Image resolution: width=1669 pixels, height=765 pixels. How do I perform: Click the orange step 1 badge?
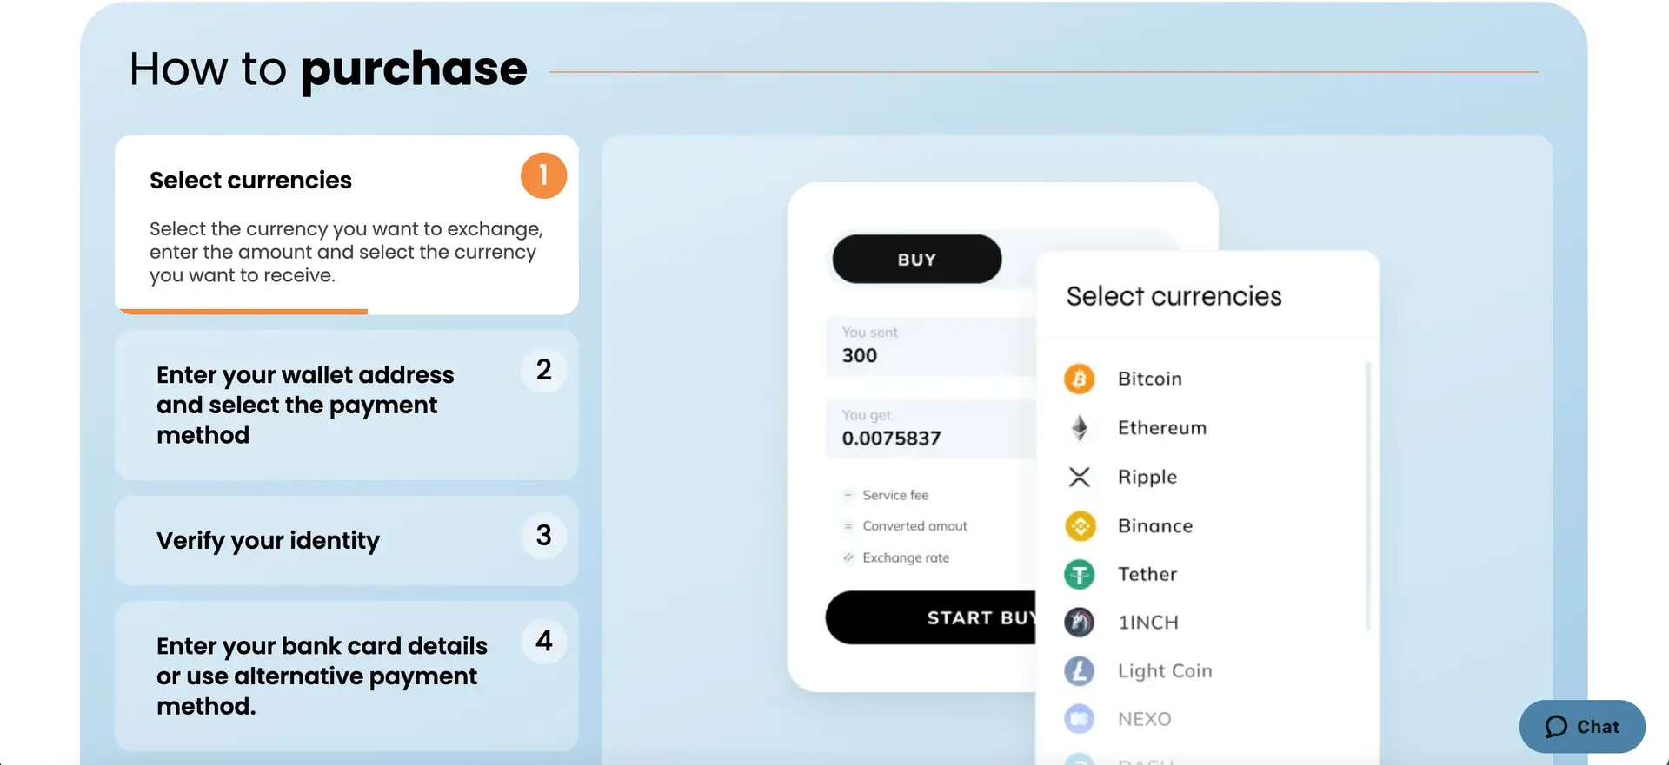543,175
